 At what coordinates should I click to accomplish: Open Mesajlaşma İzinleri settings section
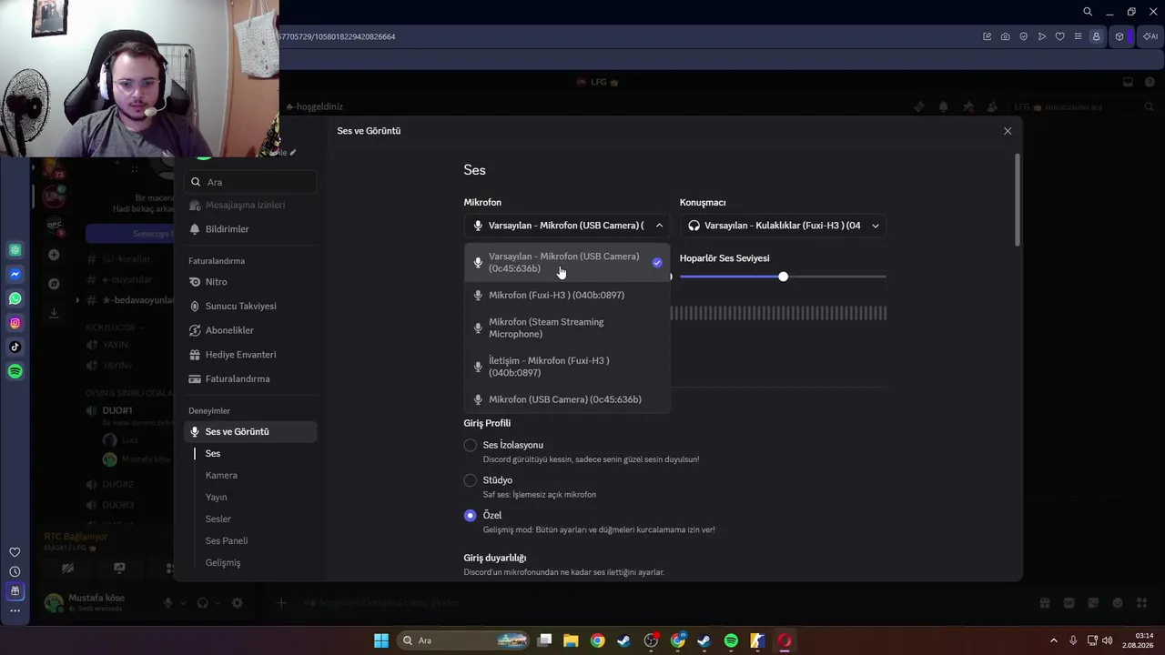click(250, 206)
